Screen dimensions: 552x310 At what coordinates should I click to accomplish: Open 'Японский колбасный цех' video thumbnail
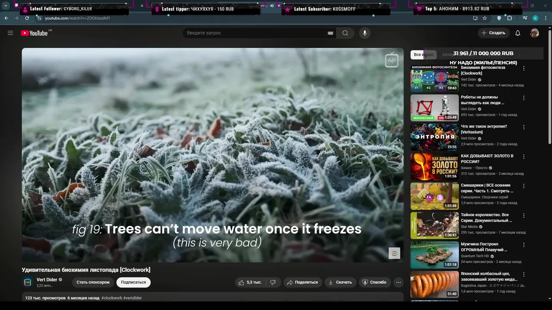click(x=435, y=284)
